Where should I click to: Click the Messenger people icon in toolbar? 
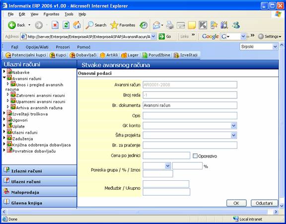click(236, 25)
